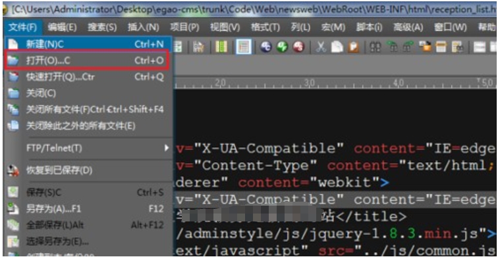Click the second green-arrow binoculars icon
The image size is (500, 259).
click(408, 47)
